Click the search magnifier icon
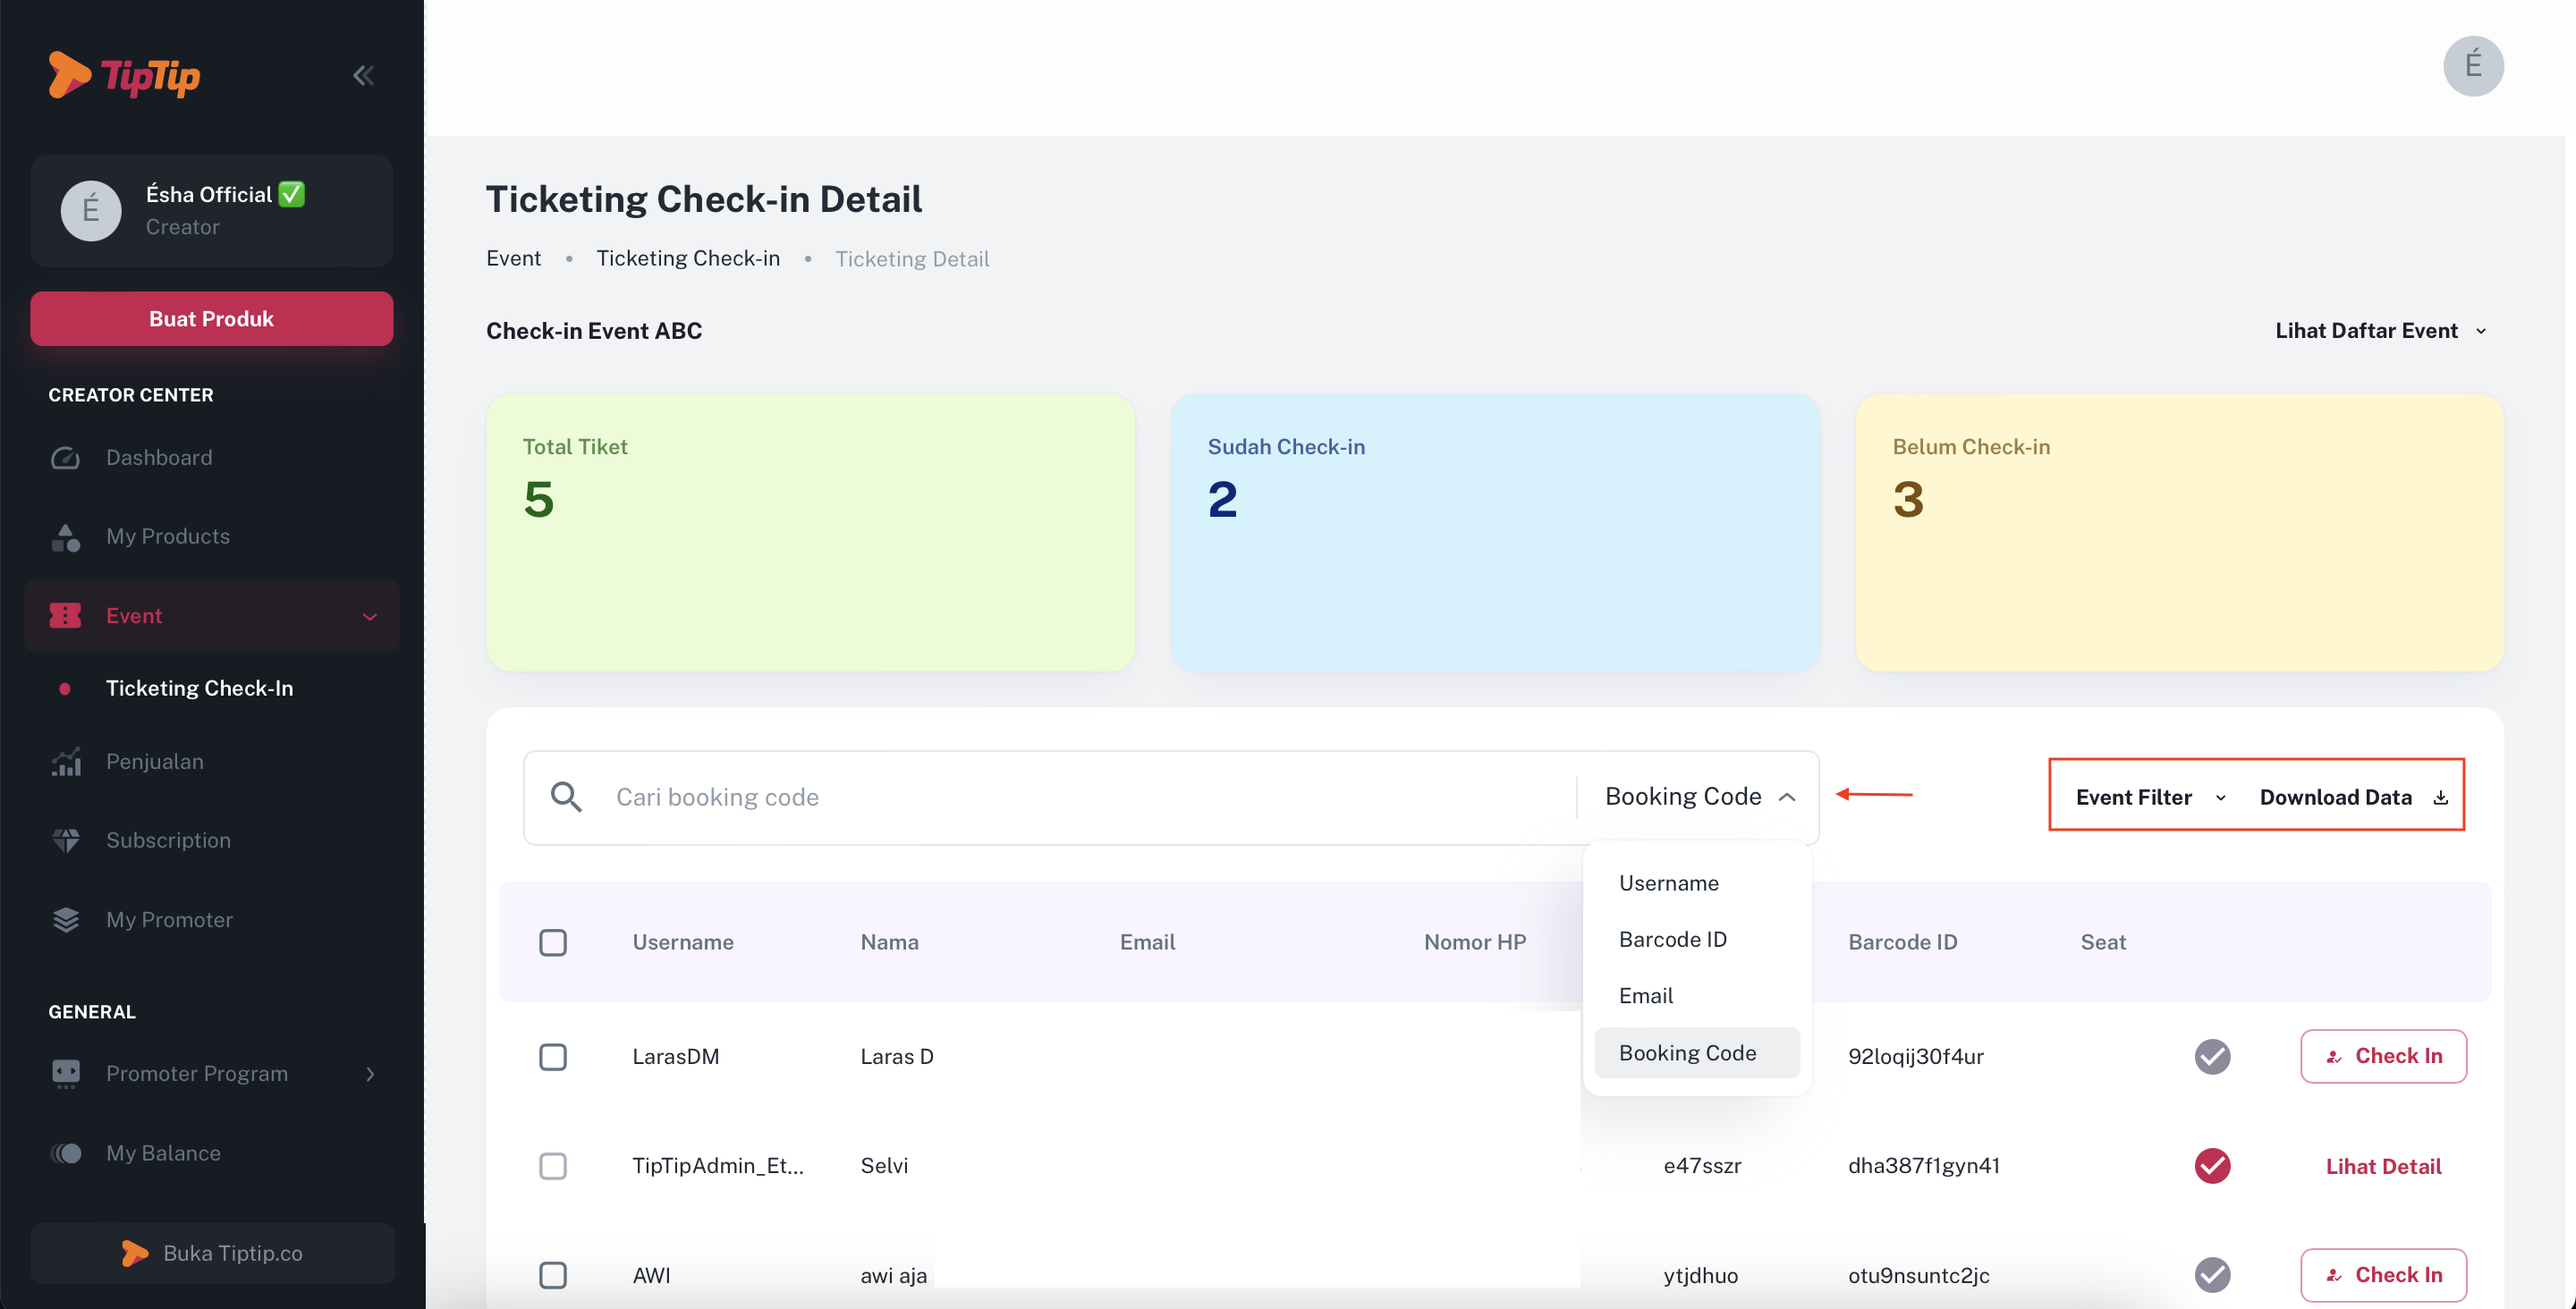This screenshot has width=2576, height=1309. point(566,797)
